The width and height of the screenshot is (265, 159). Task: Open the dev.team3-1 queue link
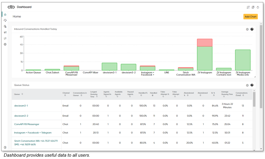[21, 106]
